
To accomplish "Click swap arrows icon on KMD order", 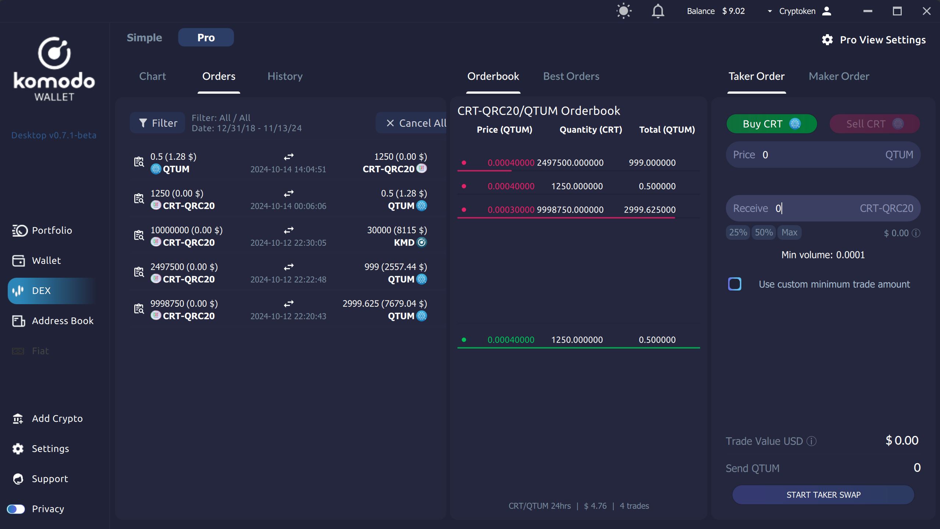I will click(288, 230).
